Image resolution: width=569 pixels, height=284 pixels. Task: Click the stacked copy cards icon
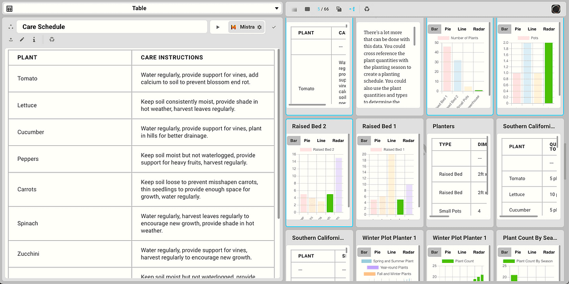pyautogui.click(x=339, y=9)
